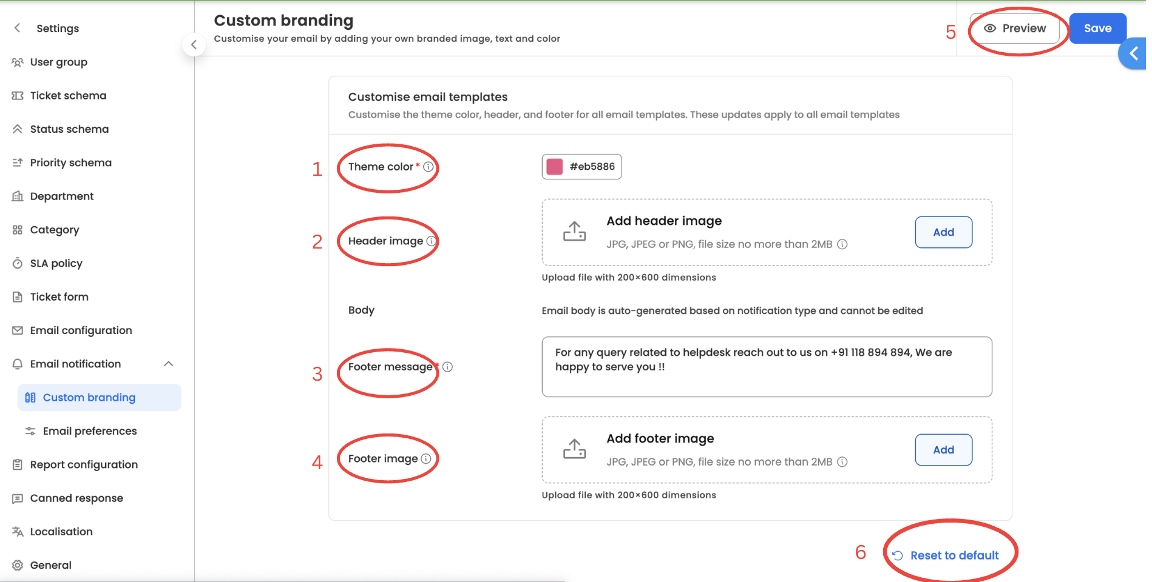The height and width of the screenshot is (582, 1152).
Task: Click the SLA policy timer icon
Action: tap(18, 263)
